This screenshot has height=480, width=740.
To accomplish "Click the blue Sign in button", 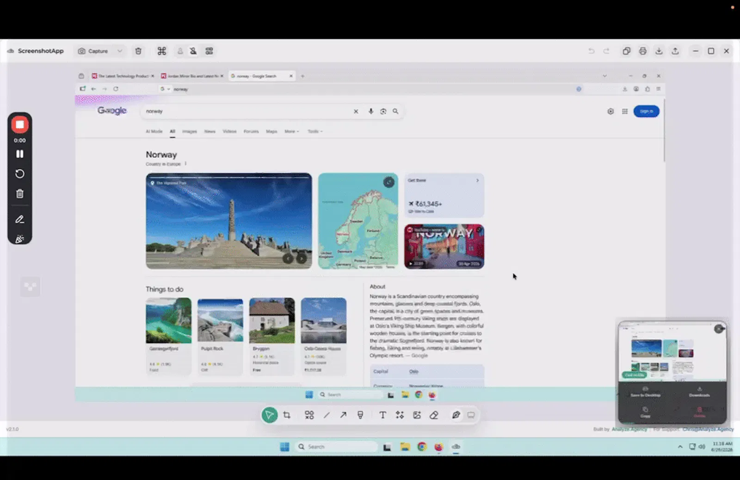I will pos(646,111).
